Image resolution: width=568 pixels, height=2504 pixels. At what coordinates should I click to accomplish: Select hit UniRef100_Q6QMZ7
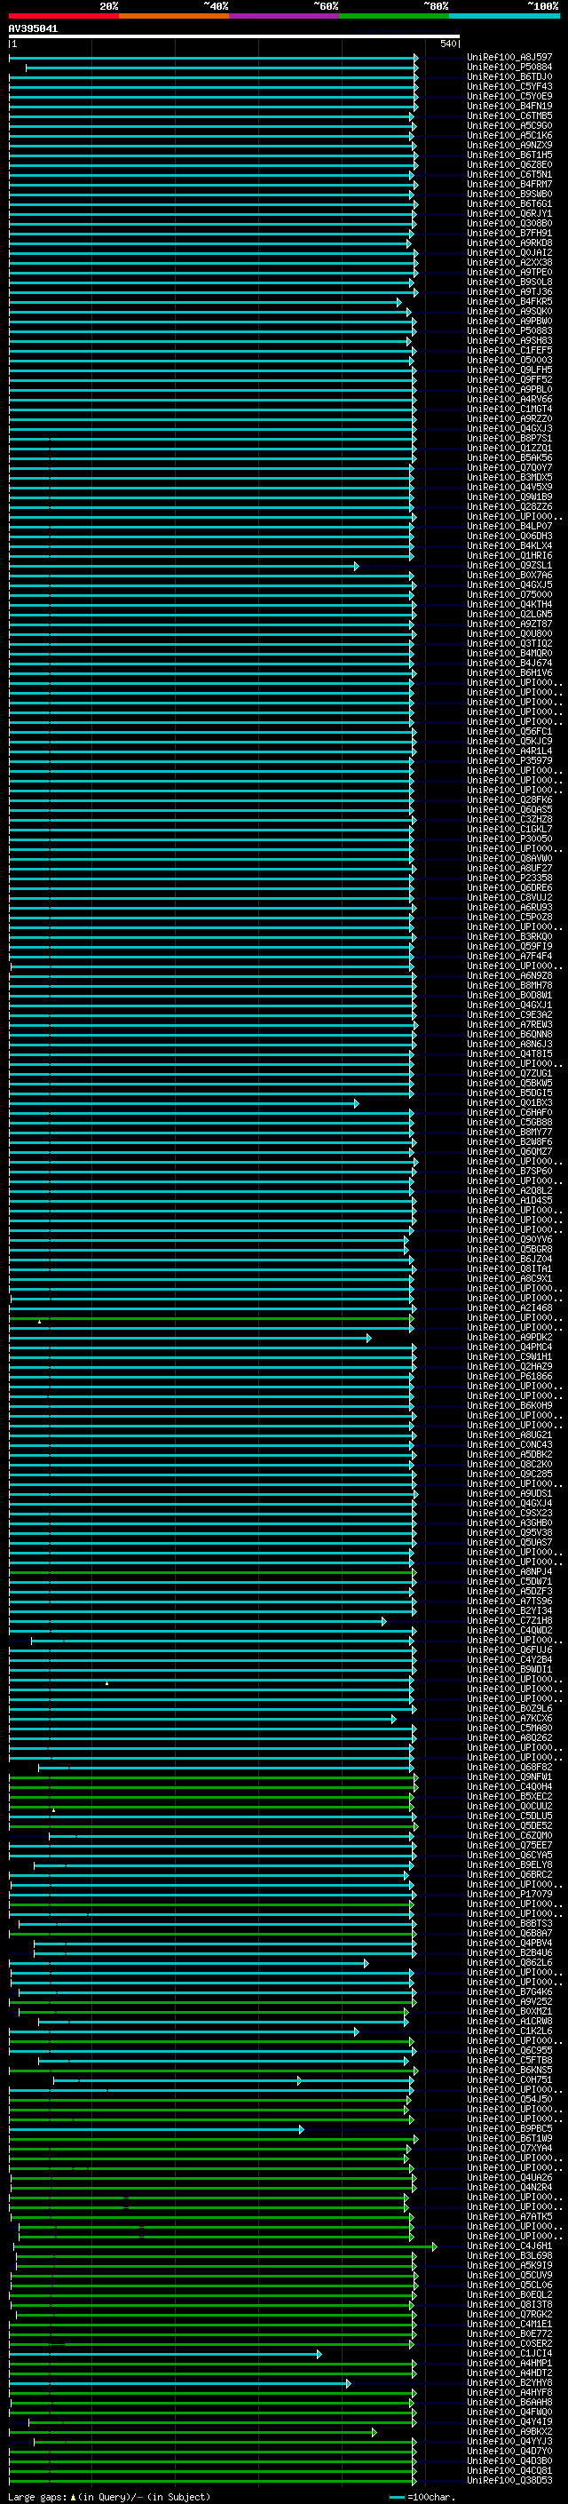tap(509, 1151)
